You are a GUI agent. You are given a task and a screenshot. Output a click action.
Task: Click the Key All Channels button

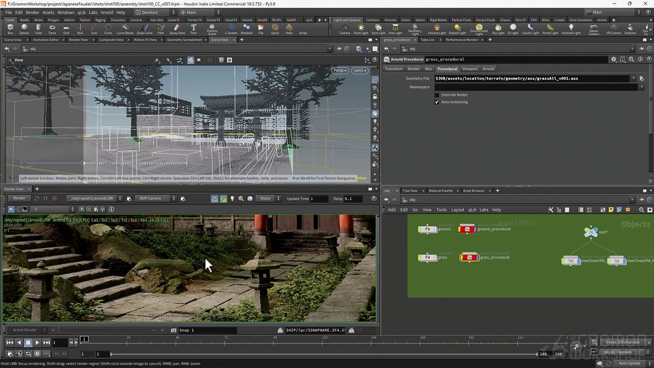(618, 352)
